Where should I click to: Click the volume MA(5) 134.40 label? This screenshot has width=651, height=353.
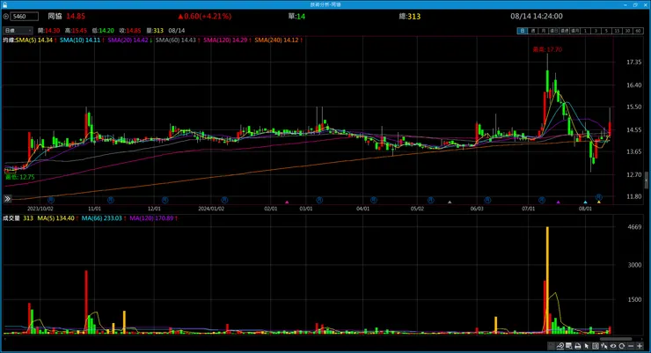[x=58, y=218]
